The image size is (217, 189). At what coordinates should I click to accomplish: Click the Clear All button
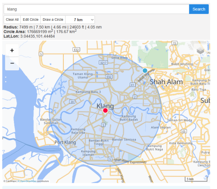(x=12, y=20)
